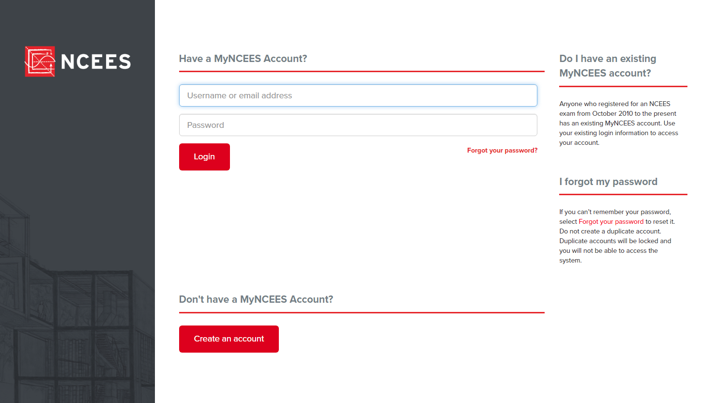This screenshot has width=701, height=403.
Task: Click the red divider above Create an account
Action: tap(362, 312)
